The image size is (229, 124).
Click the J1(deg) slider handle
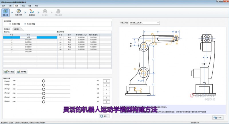[x=44, y=81]
